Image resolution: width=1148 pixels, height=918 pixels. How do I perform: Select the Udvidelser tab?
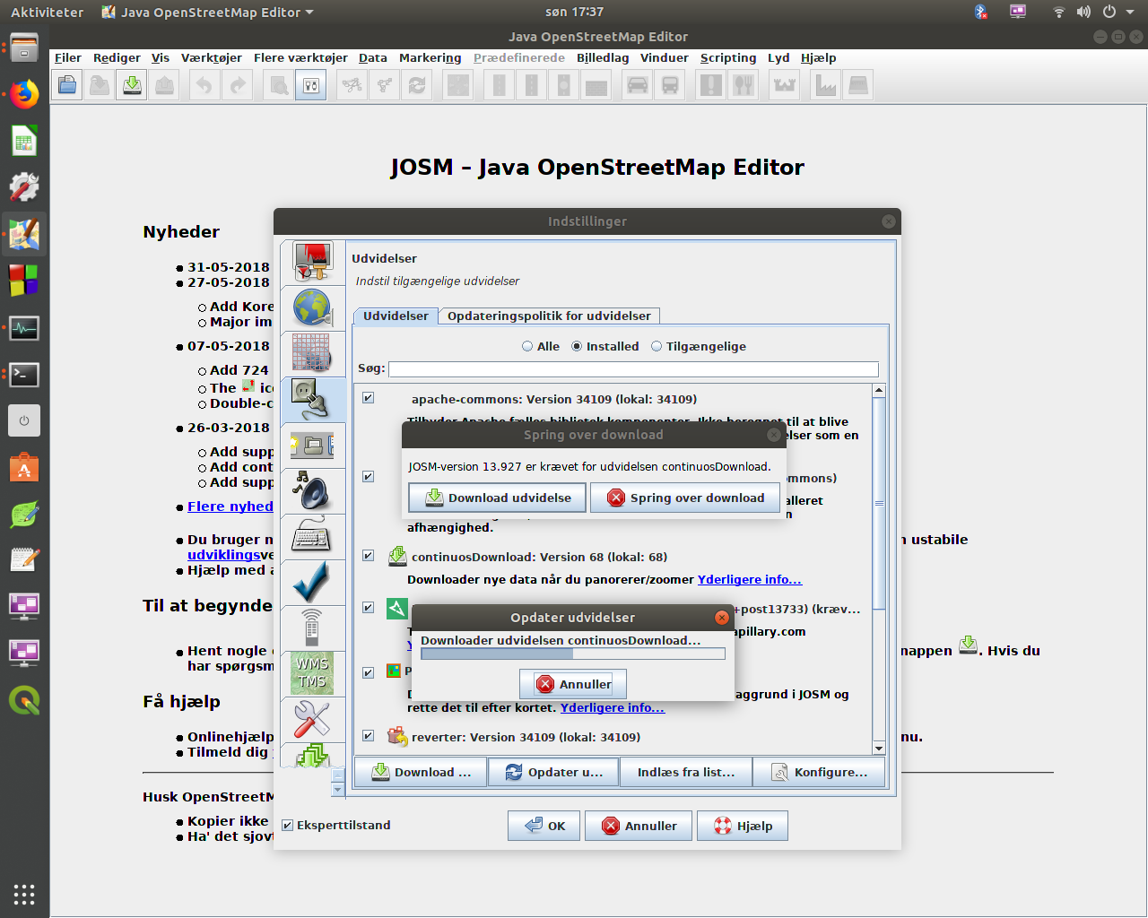pos(396,316)
